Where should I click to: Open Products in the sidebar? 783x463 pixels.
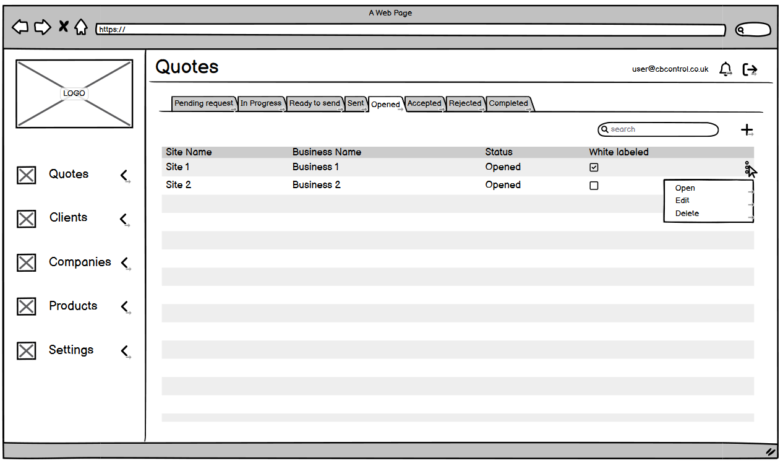[x=73, y=306]
